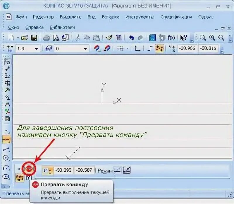The width and height of the screenshot is (234, 204).
Task: Click the local coordinate system icon
Action: click(x=137, y=49)
